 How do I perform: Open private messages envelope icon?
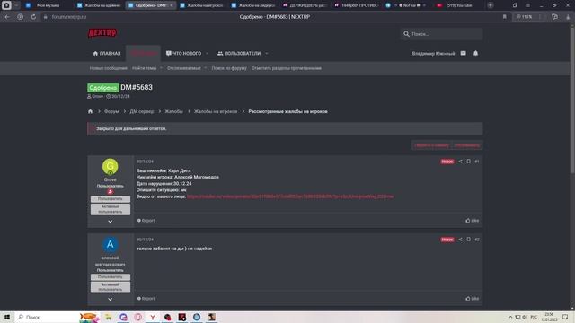pyautogui.click(x=464, y=53)
